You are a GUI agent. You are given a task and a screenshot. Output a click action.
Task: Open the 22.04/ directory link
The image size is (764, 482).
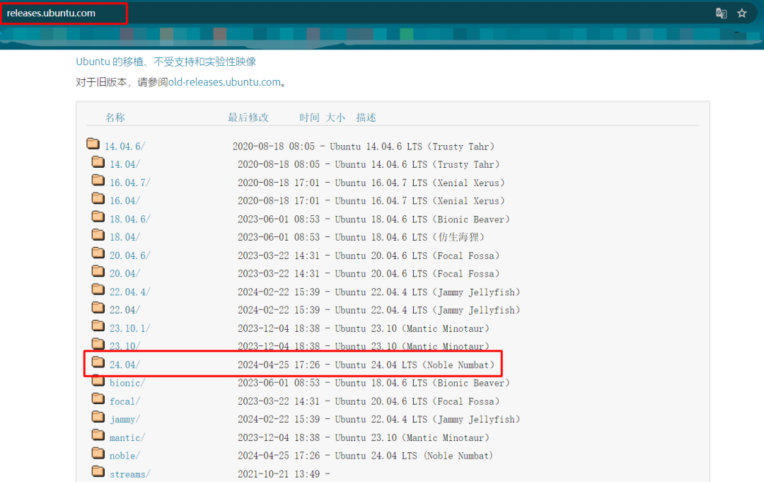tap(125, 310)
